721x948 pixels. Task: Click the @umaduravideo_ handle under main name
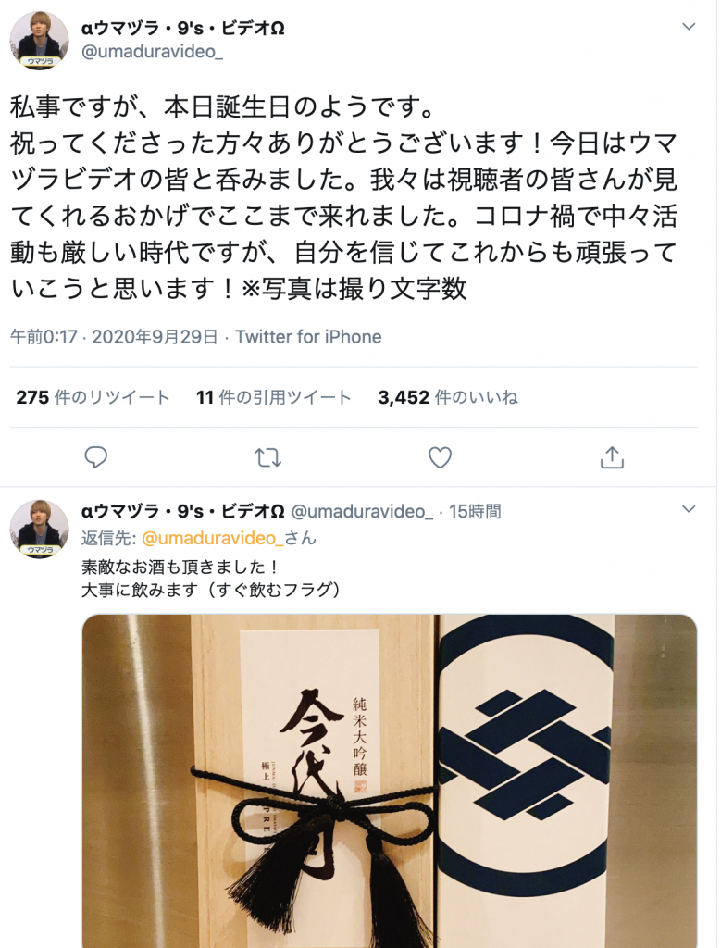click(x=152, y=52)
